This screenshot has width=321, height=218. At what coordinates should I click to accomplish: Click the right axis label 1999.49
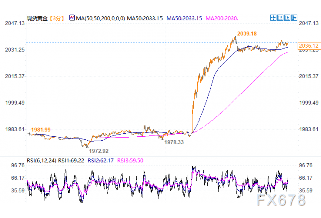(x=309, y=103)
